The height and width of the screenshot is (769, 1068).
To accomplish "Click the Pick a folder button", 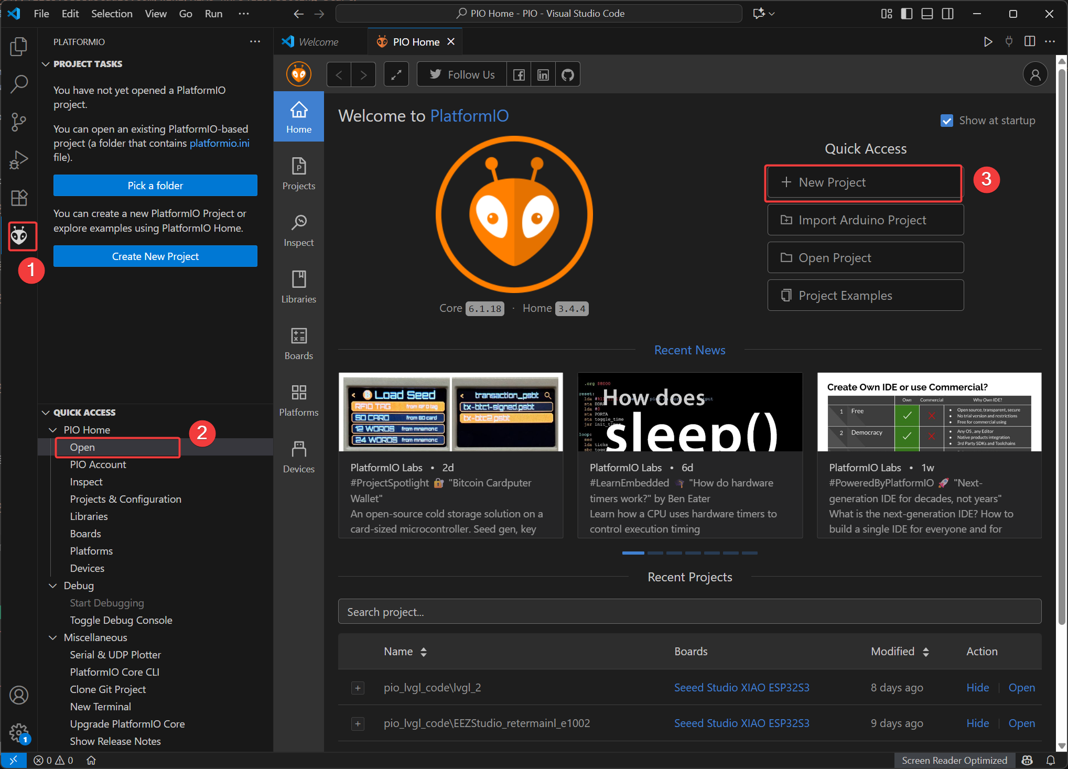I will point(155,186).
